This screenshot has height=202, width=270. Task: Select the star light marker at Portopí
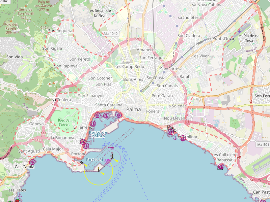81,163
